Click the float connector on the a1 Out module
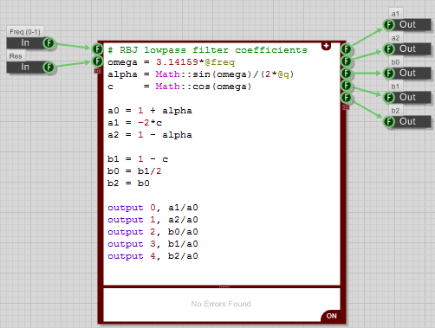 (389, 25)
